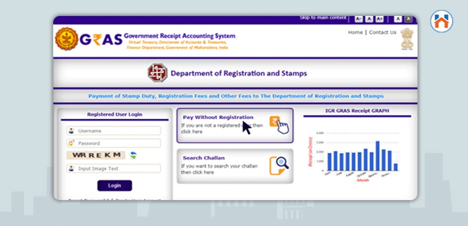Screen dimensions: 468x226
Task: Click the orange house logo icon
Action: (x=441, y=21)
